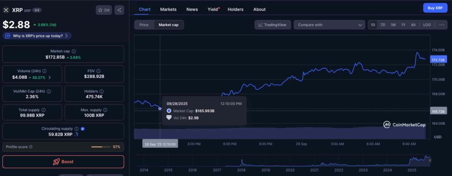The width and height of the screenshot is (452, 176).
Task: Open the share icon button
Action: 119,10
